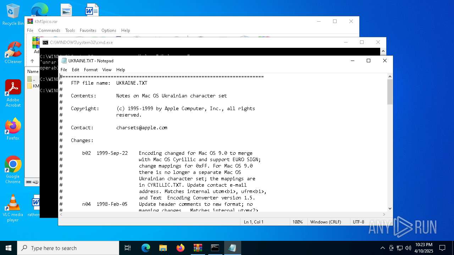Switch to Notepad via taskbar icon
454x255 pixels.
click(x=233, y=248)
